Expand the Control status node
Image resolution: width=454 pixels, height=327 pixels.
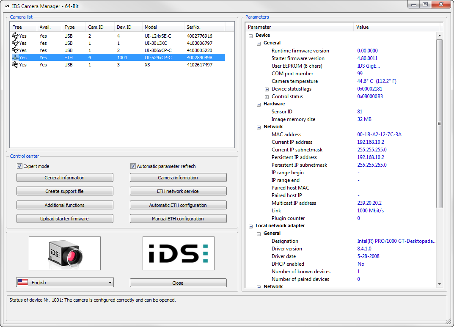(x=267, y=97)
